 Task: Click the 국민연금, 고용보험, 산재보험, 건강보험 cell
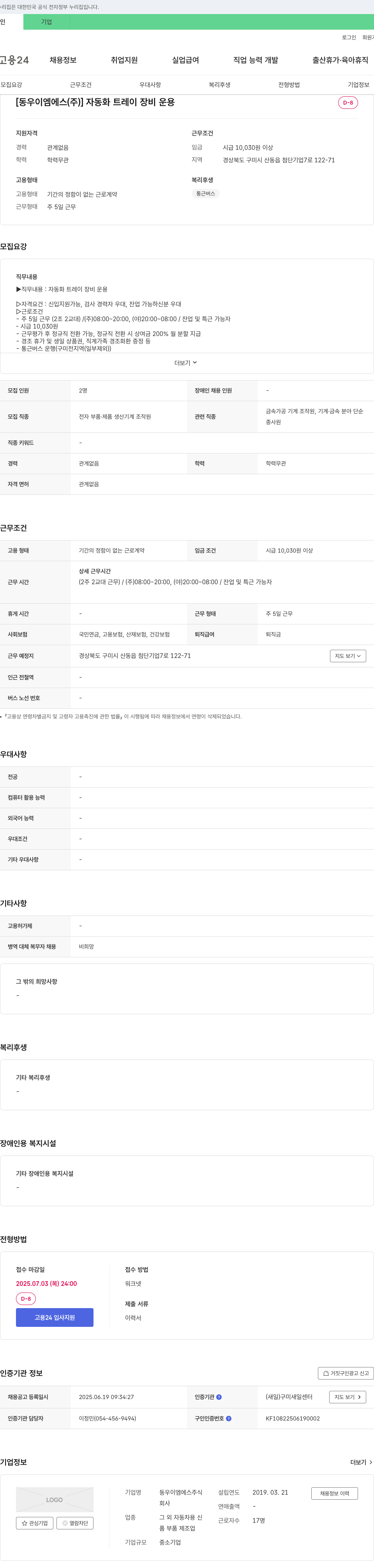(x=124, y=635)
